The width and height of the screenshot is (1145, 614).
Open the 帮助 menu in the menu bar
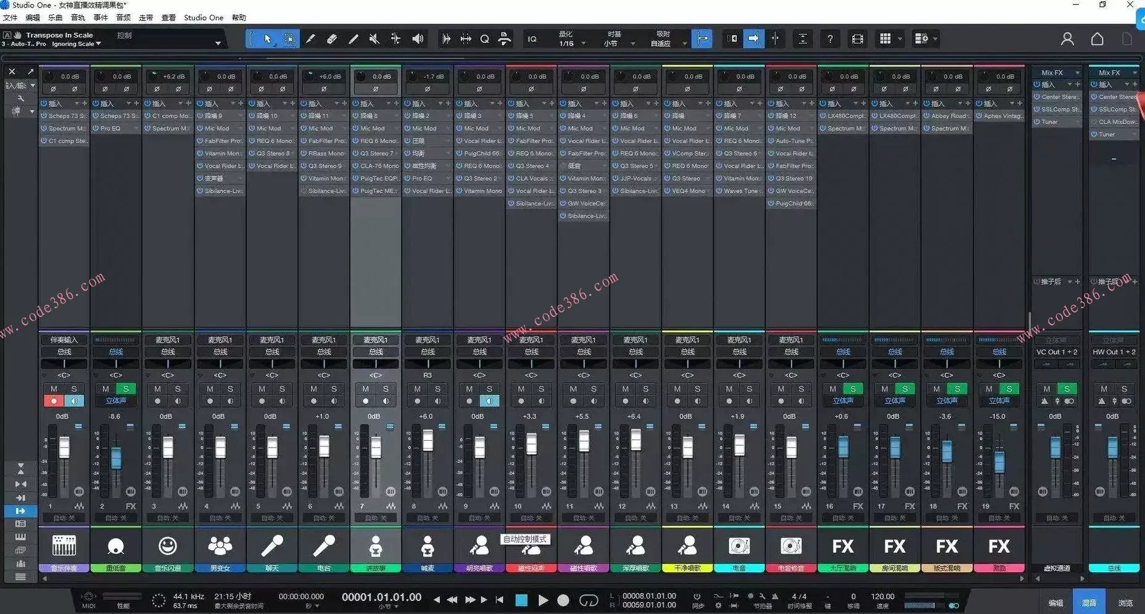[x=239, y=17]
